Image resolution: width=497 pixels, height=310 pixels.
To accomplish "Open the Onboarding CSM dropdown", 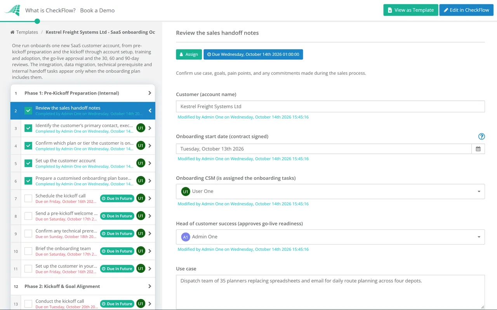I will (330, 191).
